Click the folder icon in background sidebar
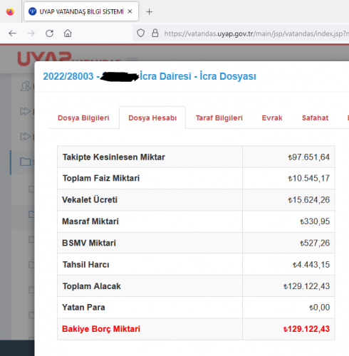 tap(26, 162)
